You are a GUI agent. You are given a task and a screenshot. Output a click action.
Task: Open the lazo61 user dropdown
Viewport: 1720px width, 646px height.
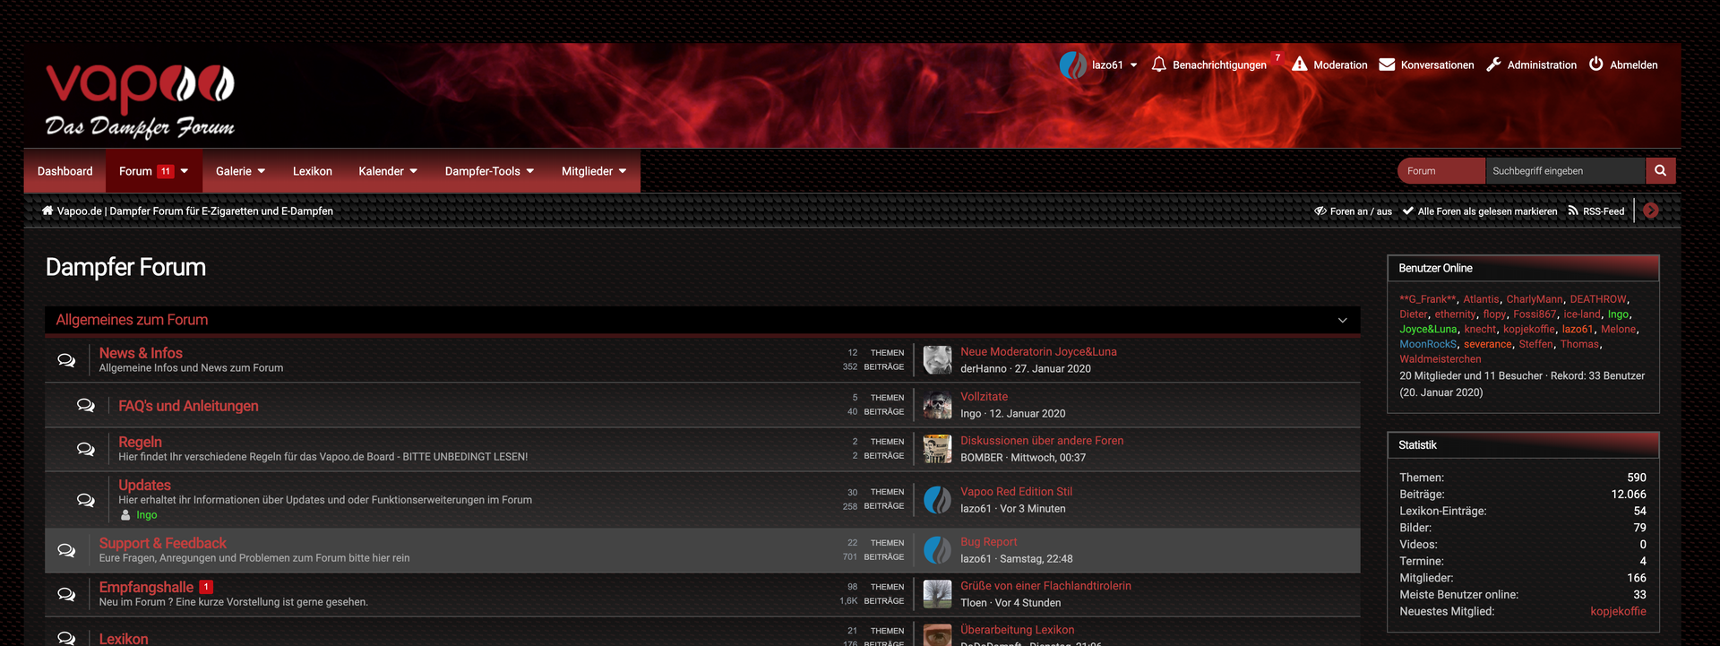point(1099,65)
